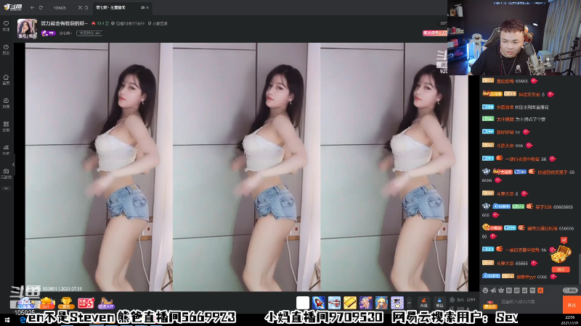Select the white square gift

(x=303, y=303)
